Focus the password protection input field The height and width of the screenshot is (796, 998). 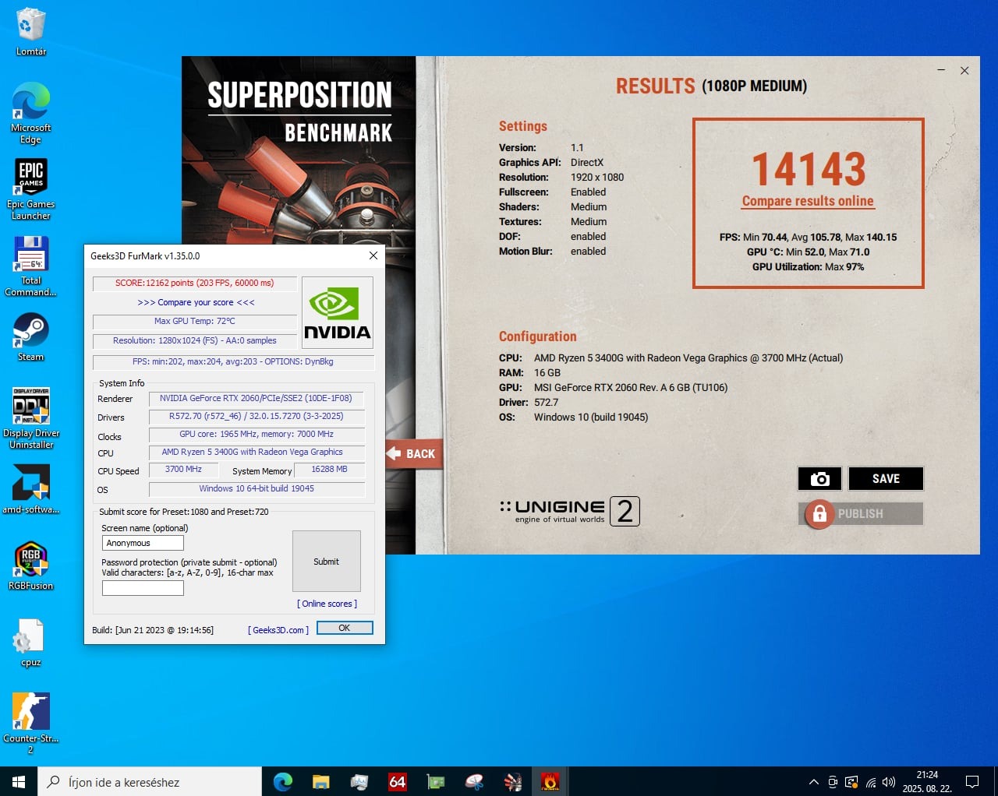click(x=143, y=588)
